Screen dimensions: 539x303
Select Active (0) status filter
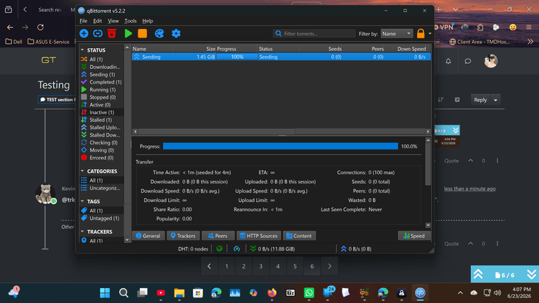tap(101, 105)
